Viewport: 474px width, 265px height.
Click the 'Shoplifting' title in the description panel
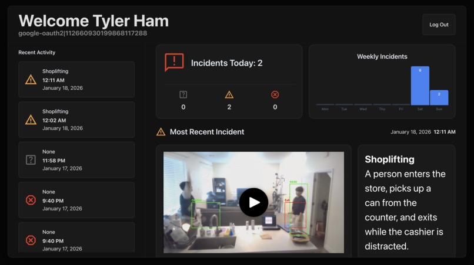[389, 159]
